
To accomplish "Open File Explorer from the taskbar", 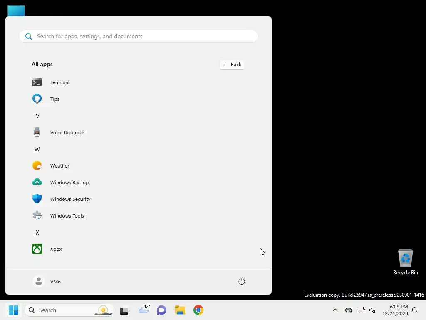I will [x=180, y=310].
